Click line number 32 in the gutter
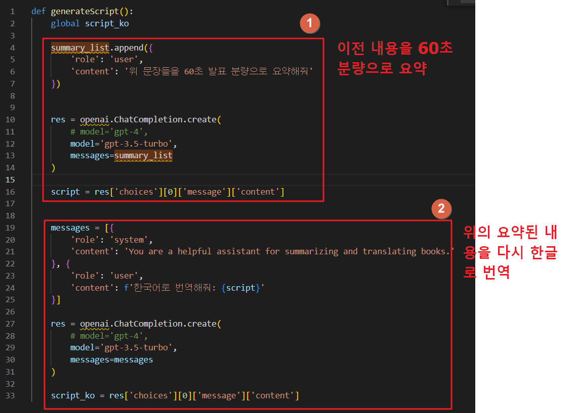This screenshot has height=413, width=576. coord(10,384)
